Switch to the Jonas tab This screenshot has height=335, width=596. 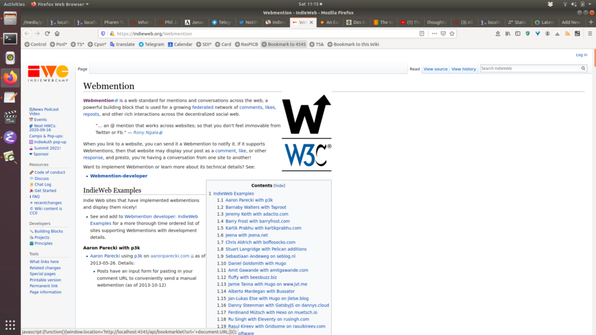[194, 23]
